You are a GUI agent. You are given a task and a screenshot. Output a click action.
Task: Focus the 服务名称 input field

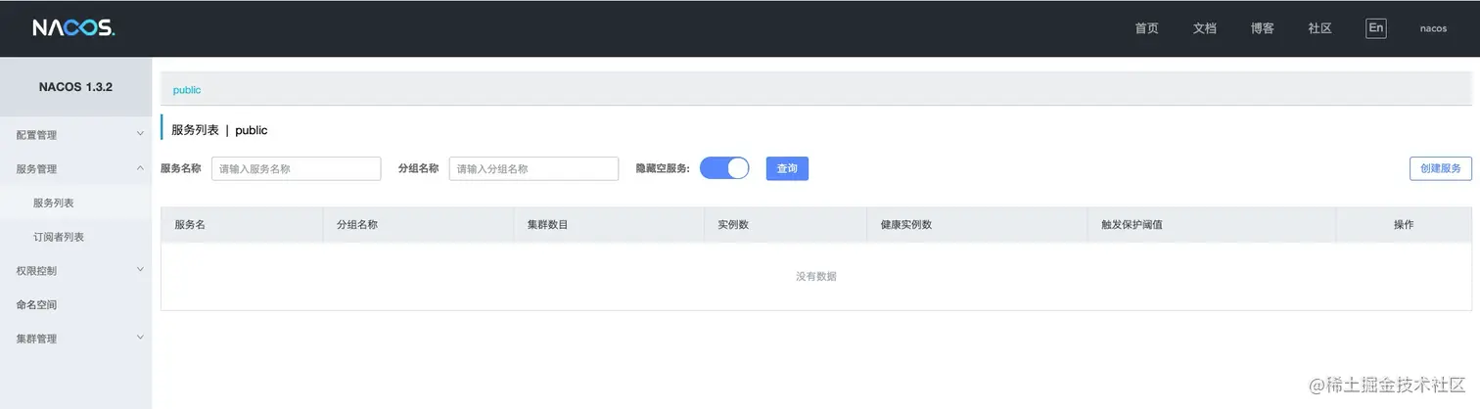pyautogui.click(x=296, y=168)
